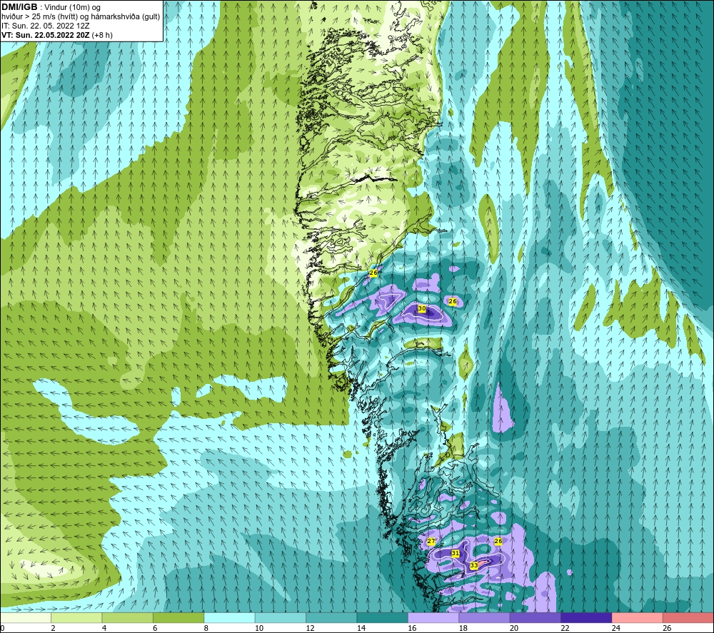The image size is (714, 633).
Task: Select the legend swatch above 26
Action: [x=688, y=618]
